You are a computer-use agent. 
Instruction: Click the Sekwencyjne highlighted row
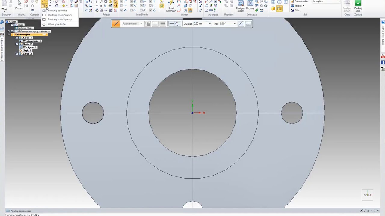[29, 34]
